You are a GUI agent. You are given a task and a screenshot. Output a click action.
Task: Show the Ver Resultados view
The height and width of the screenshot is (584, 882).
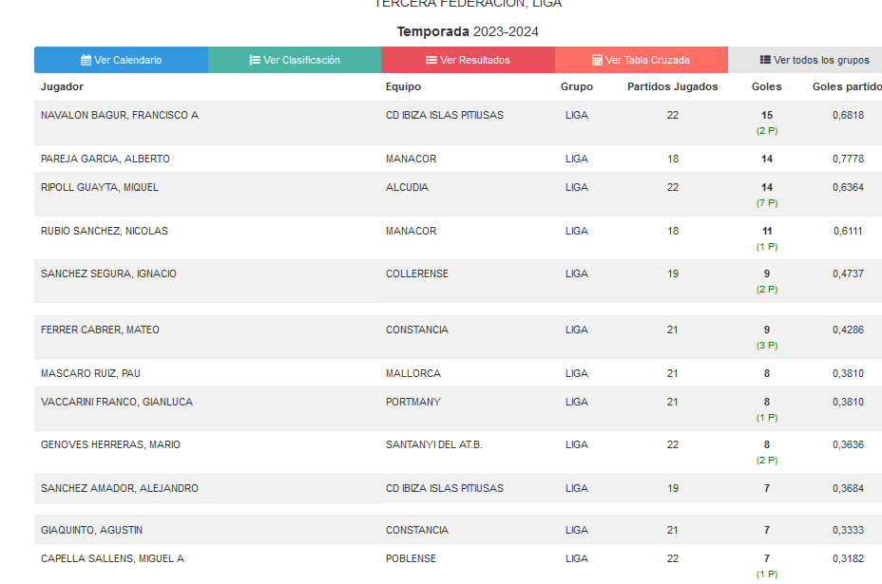(x=468, y=60)
